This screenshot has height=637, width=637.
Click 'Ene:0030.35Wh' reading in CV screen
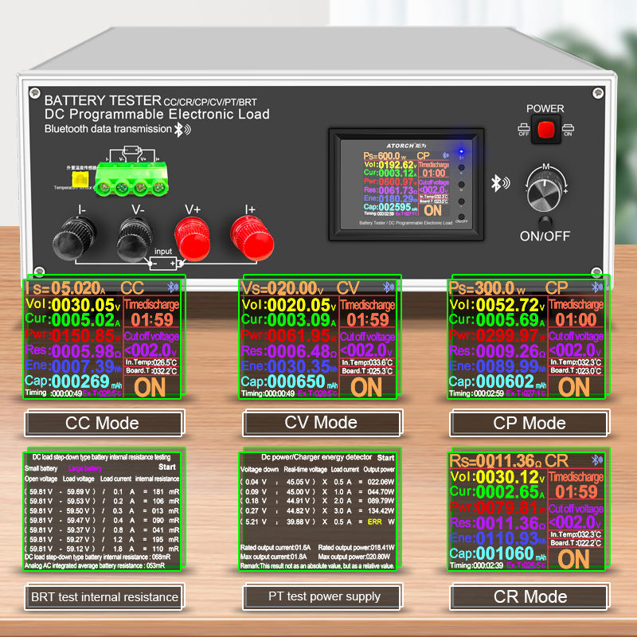289,366
